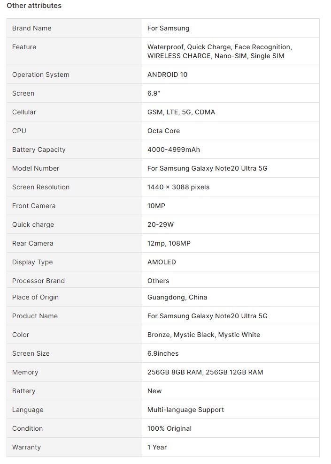The image size is (331, 464).
Task: Select the "Octa Core" CPU value
Action: [163, 131]
